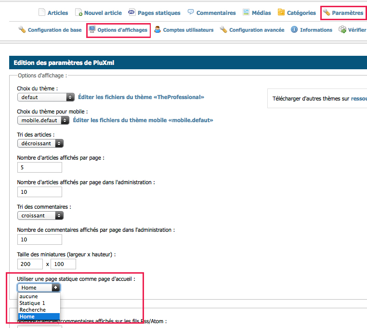Open the Choix du thème dropdown
Viewport: 367px width, 328px height.
[46, 97]
